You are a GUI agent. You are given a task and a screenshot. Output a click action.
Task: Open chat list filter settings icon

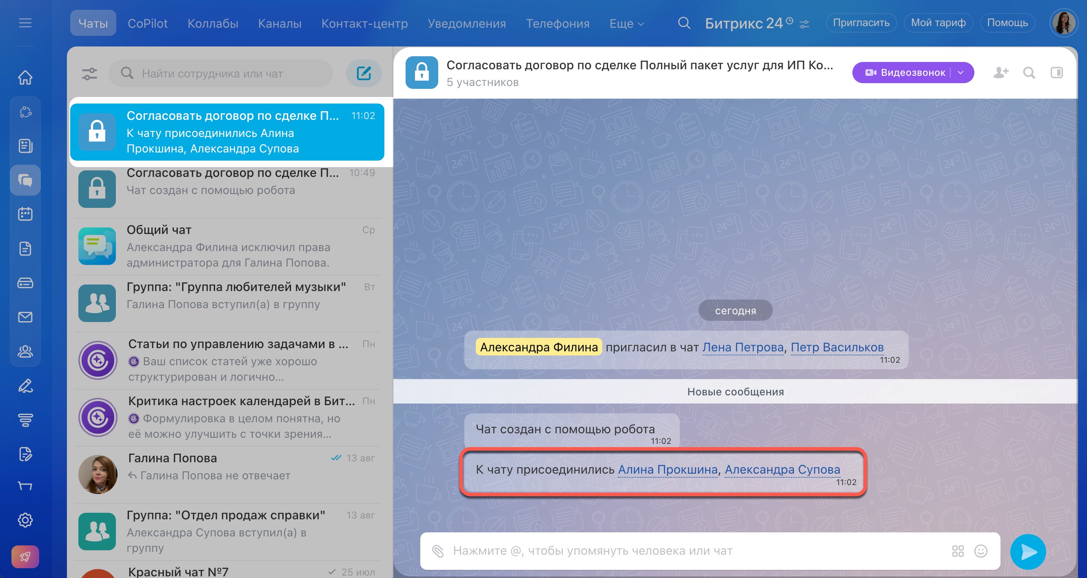tap(89, 74)
